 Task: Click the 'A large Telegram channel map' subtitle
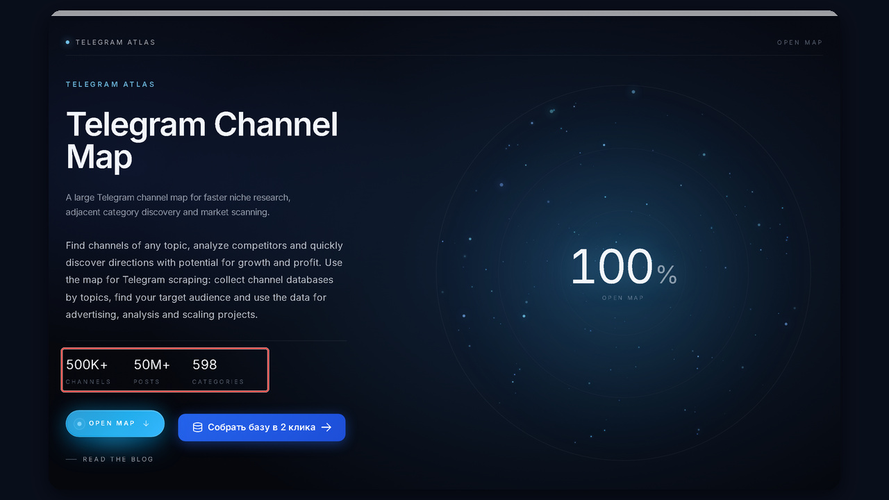click(178, 205)
